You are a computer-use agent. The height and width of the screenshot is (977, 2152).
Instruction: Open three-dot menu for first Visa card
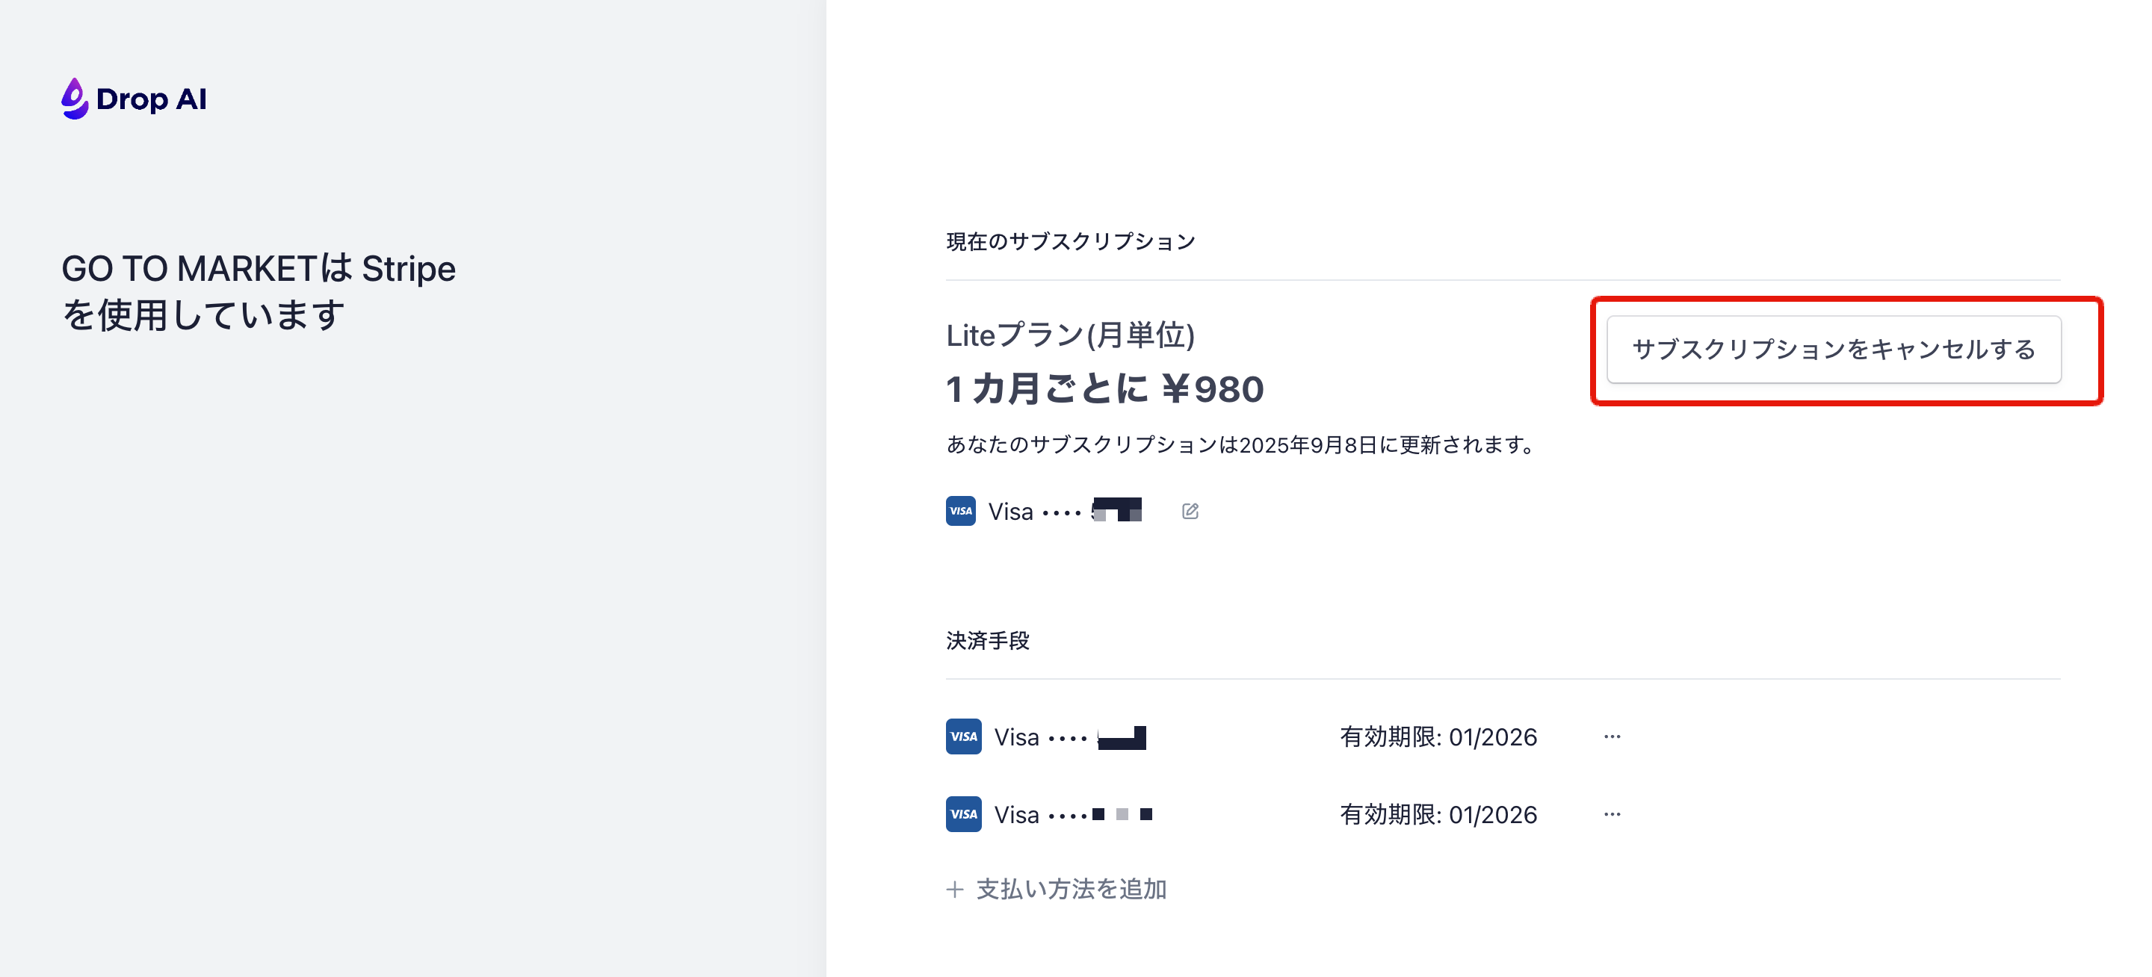[x=1613, y=736]
